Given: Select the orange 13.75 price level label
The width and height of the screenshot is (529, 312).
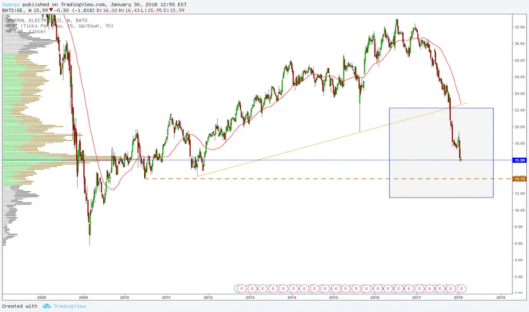Looking at the screenshot, I should [519, 179].
